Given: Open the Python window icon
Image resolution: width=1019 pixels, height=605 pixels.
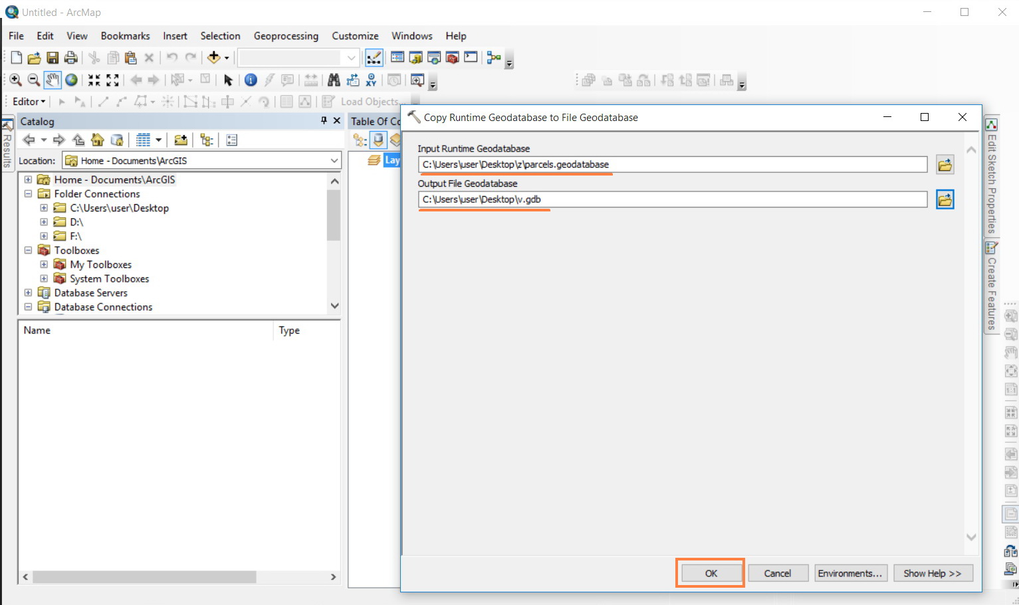Looking at the screenshot, I should 471,57.
